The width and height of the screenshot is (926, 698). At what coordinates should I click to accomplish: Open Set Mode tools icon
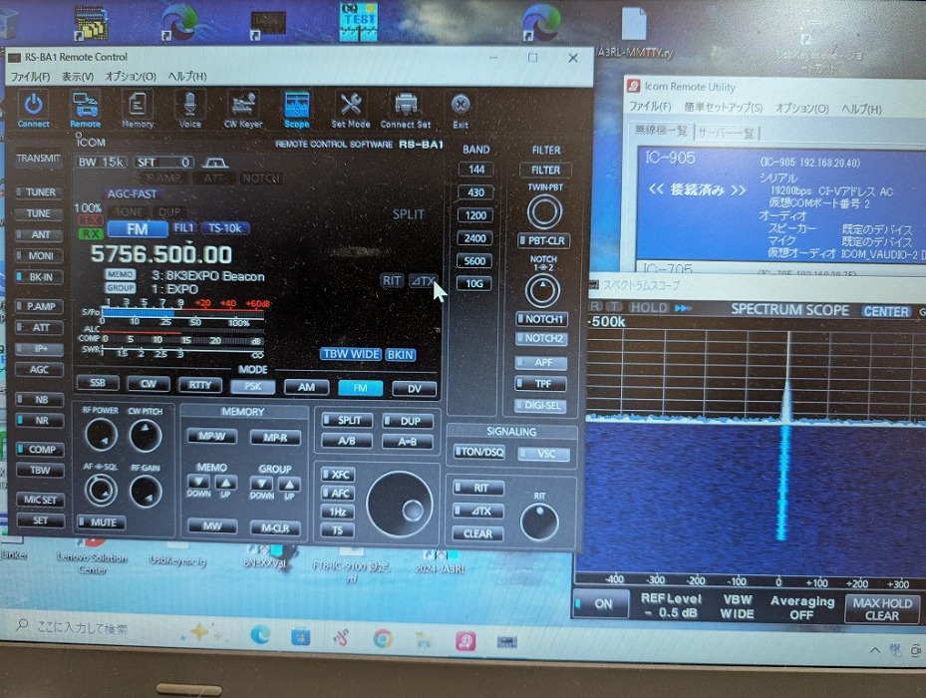[x=351, y=108]
